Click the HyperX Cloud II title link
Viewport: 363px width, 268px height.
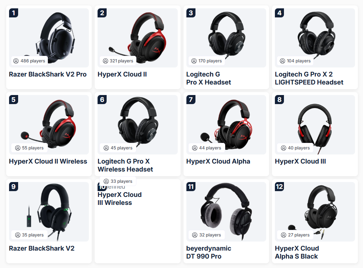pos(122,74)
